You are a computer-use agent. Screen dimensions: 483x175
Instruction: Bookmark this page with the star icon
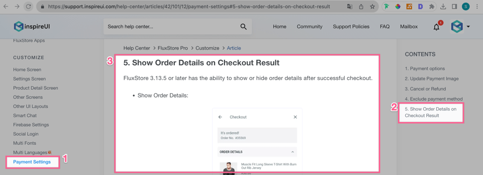372,6
